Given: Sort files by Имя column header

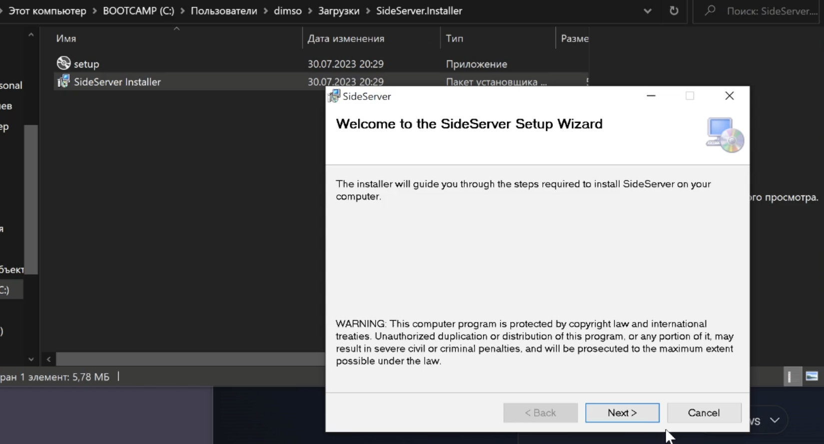Looking at the screenshot, I should [x=66, y=38].
